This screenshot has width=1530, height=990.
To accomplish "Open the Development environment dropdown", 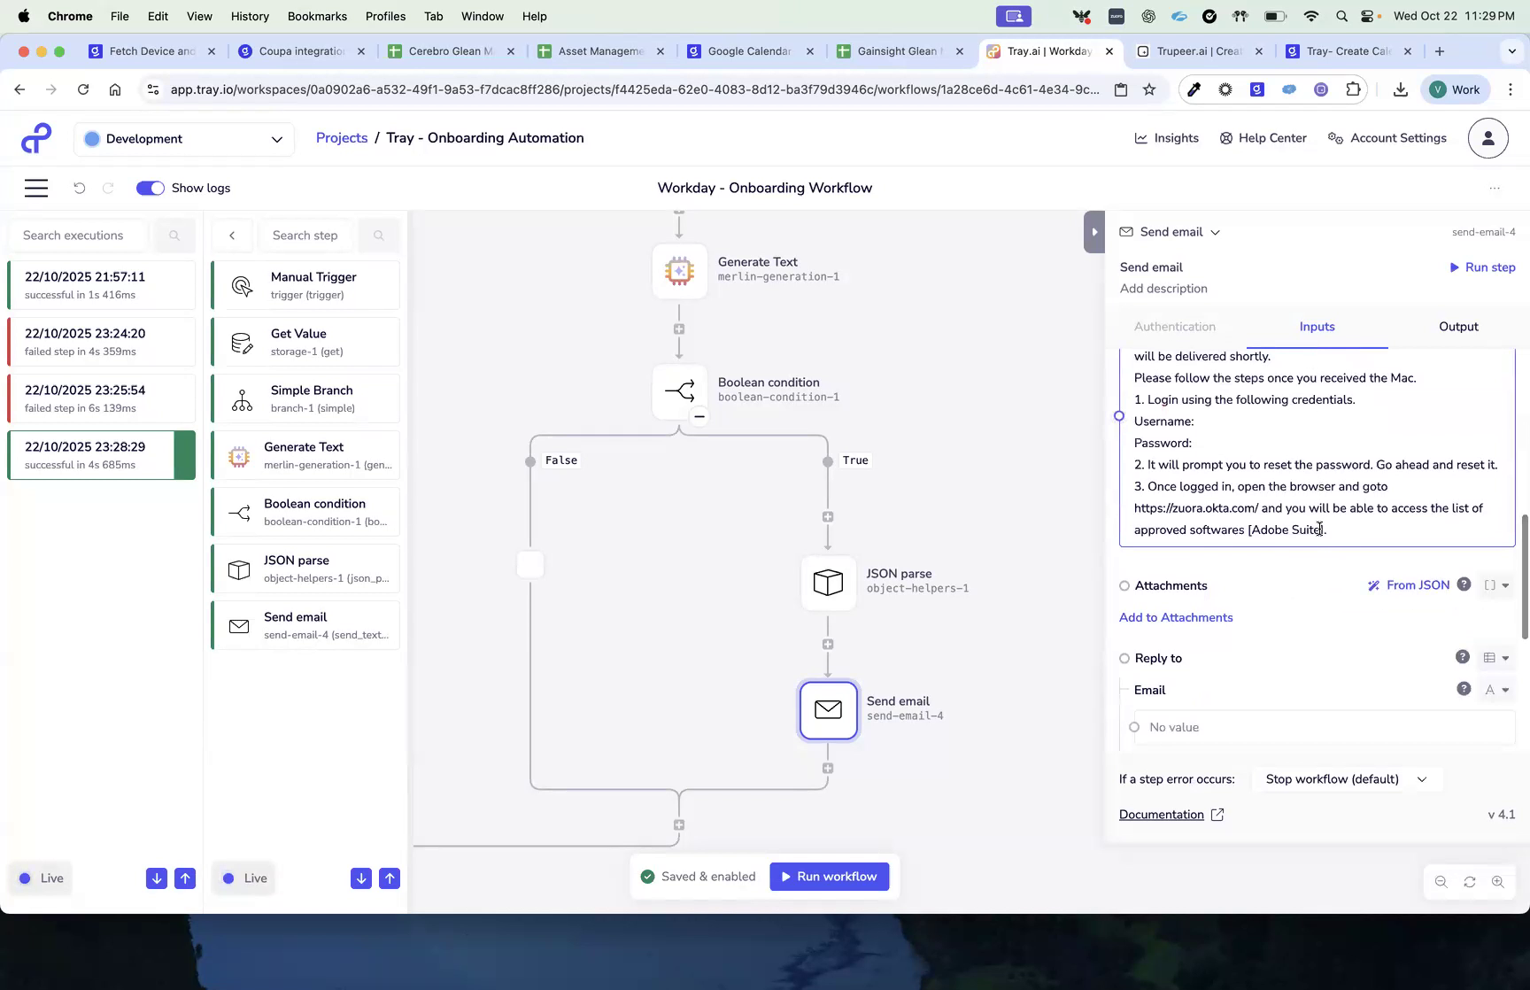I will (183, 139).
